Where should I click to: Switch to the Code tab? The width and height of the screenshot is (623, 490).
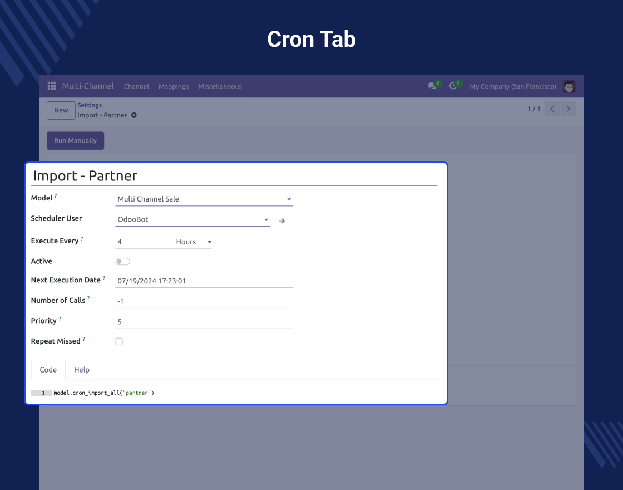(x=48, y=370)
